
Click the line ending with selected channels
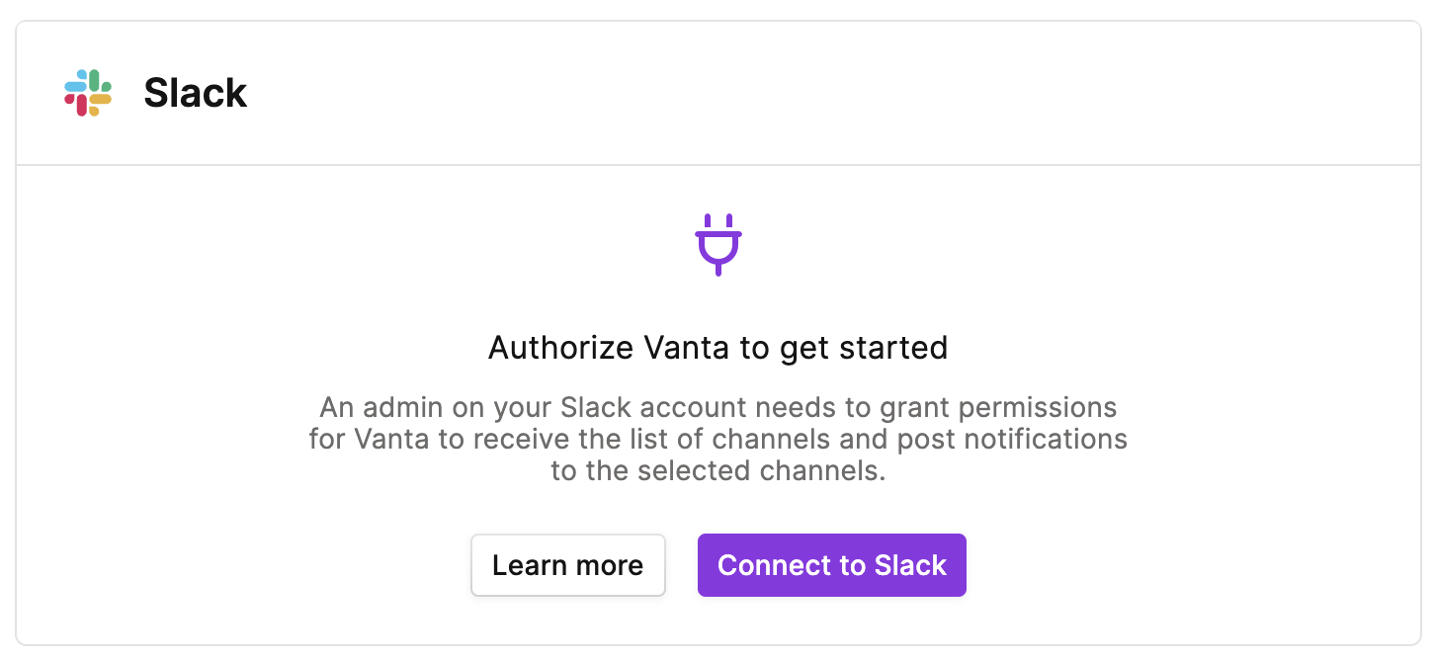click(718, 470)
